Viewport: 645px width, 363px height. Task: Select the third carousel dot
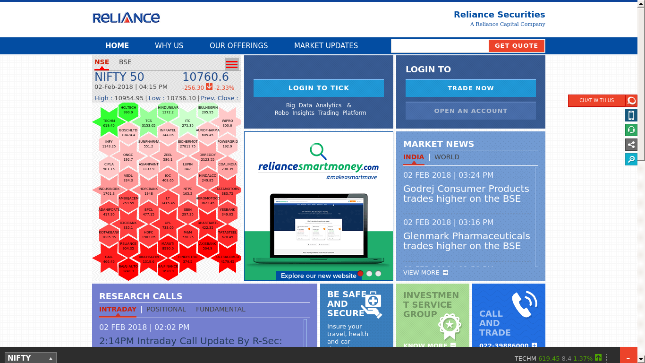(378, 274)
